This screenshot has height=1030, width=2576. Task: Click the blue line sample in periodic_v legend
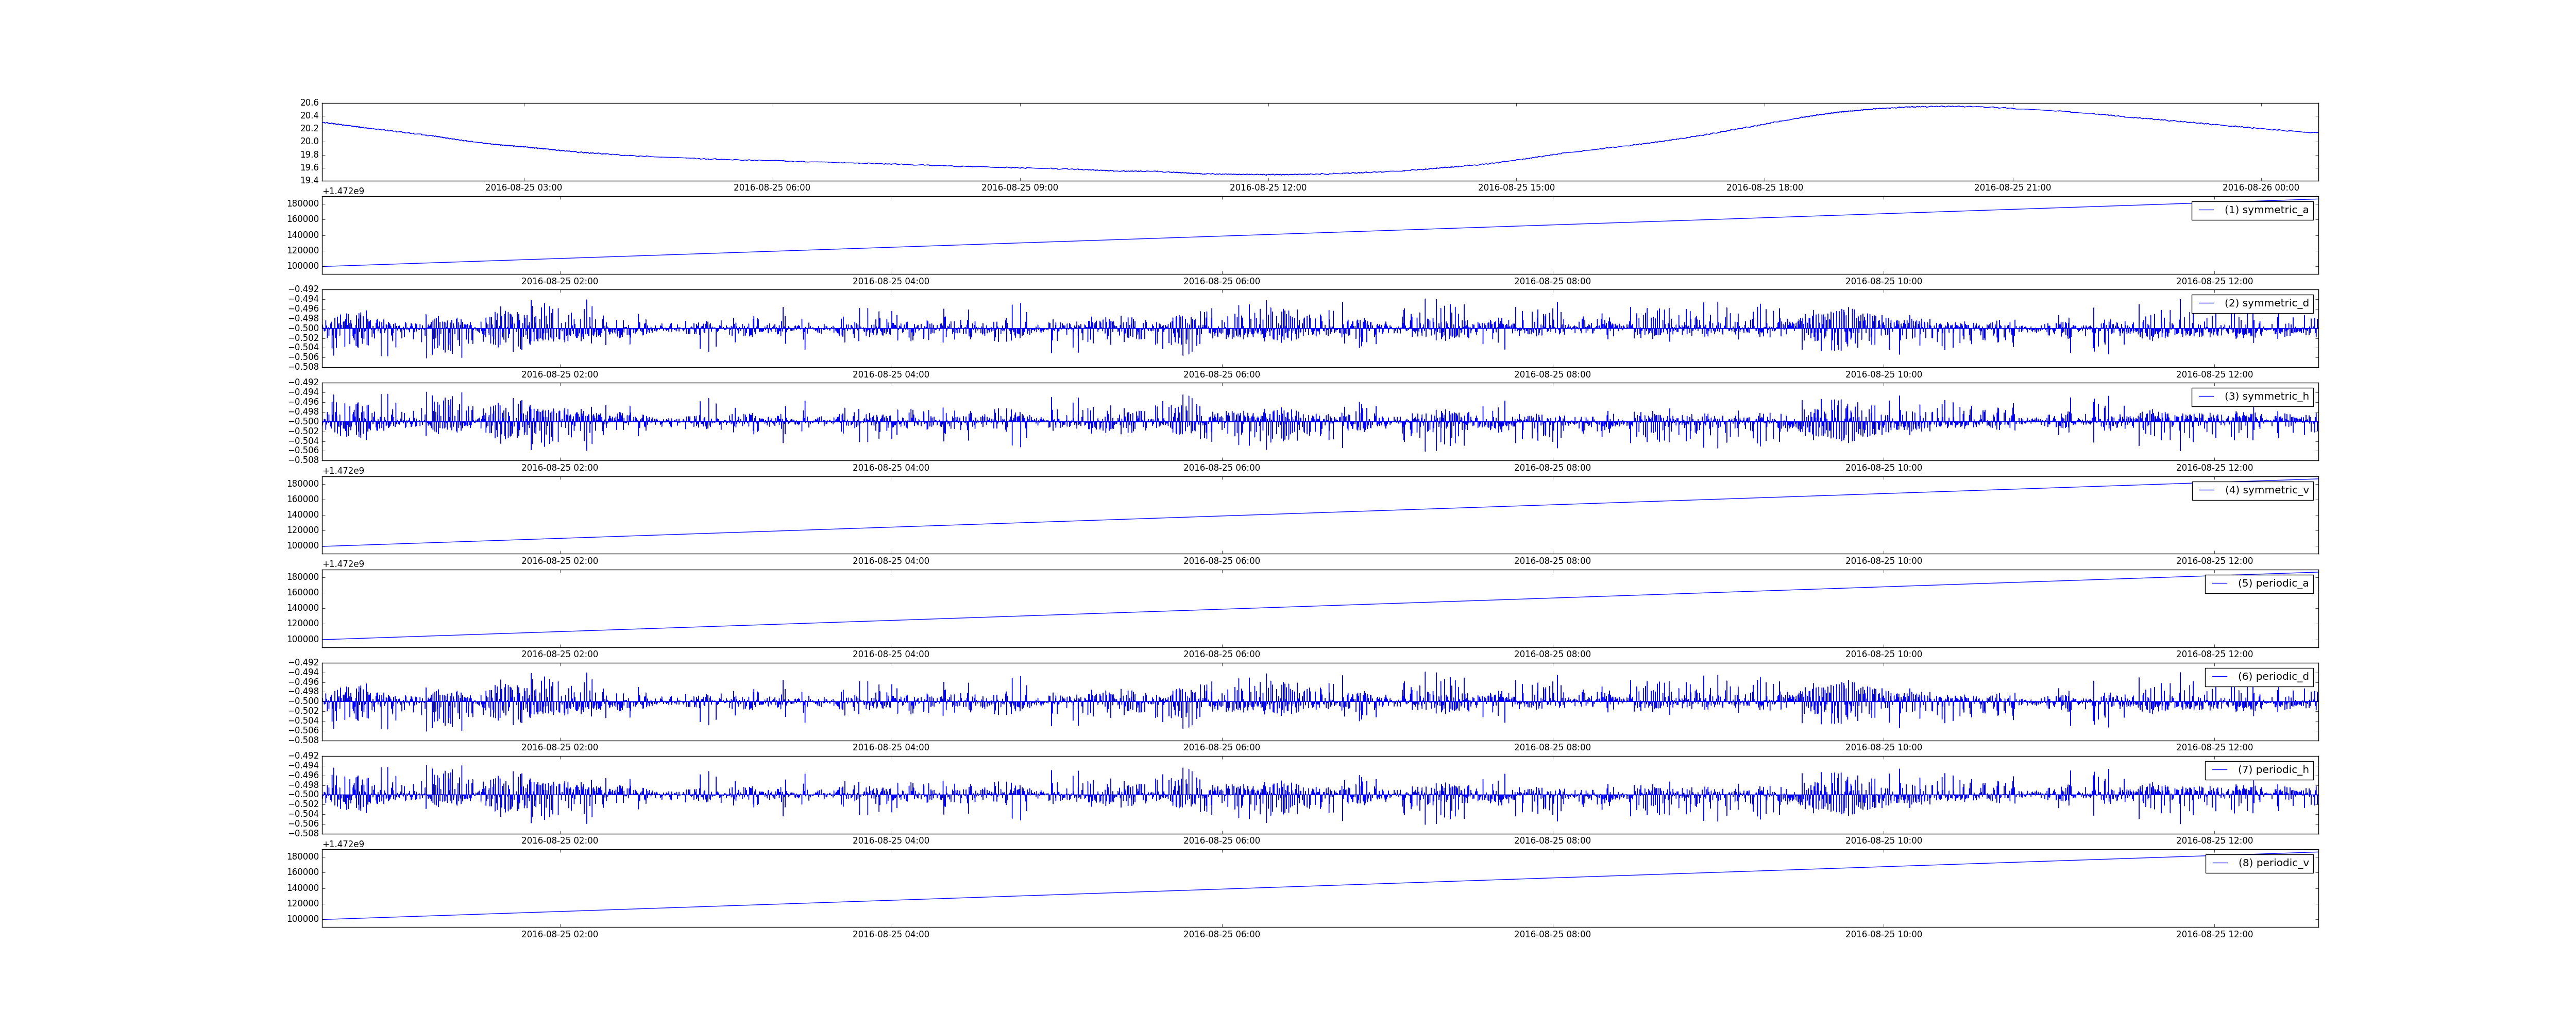coord(2219,863)
